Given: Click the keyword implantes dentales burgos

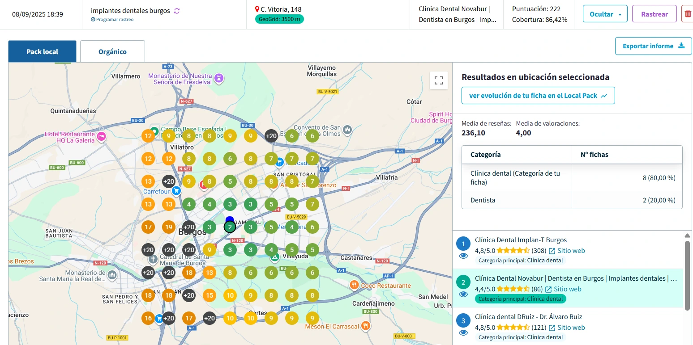Looking at the screenshot, I should tap(130, 11).
